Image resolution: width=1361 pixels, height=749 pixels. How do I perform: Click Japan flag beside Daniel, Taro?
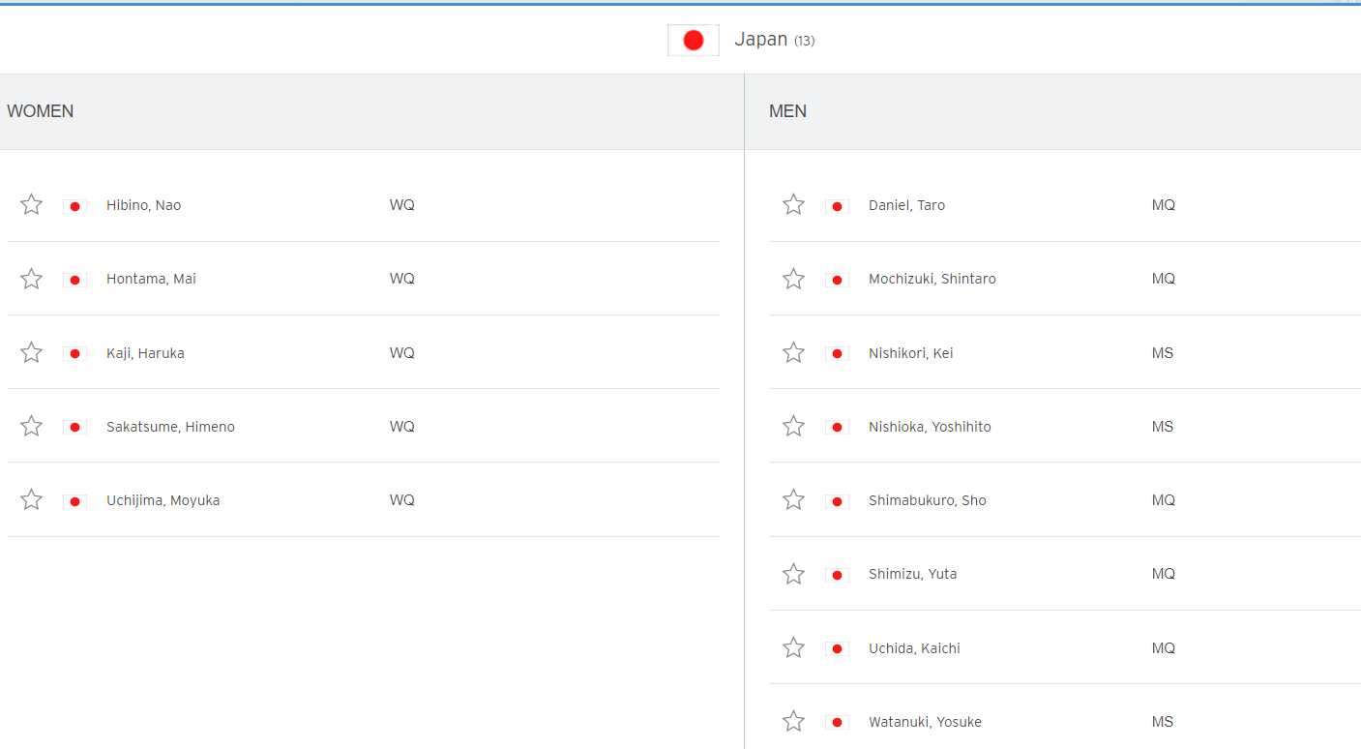(x=837, y=206)
